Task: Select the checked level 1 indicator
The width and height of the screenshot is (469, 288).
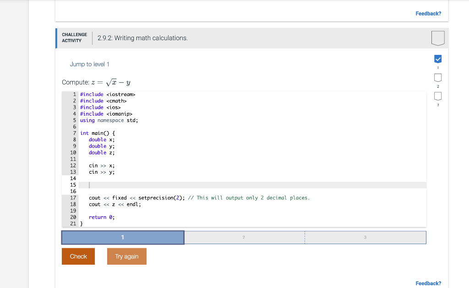Action: click(x=438, y=59)
